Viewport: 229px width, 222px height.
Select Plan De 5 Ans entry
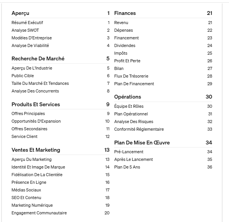(163, 167)
